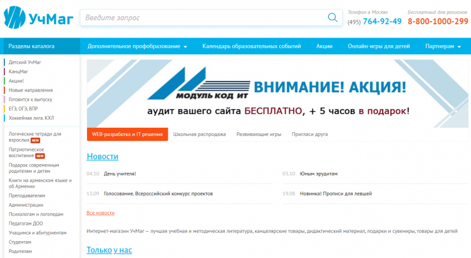
Task: Open Детский УчМаг catalog section
Action: pyautogui.click(x=25, y=62)
